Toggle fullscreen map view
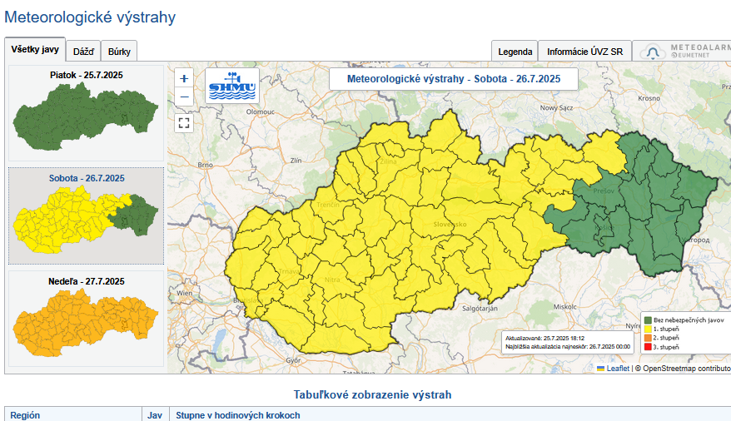731x421 pixels. click(x=184, y=123)
